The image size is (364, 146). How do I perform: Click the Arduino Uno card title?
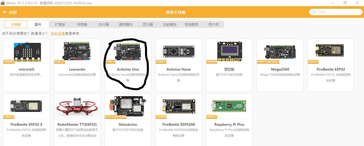[x=128, y=69]
